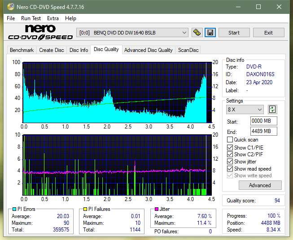This screenshot has width=293, height=240.
Task: Maximize the Nero CD-DVD Speed window
Action: (258, 7)
